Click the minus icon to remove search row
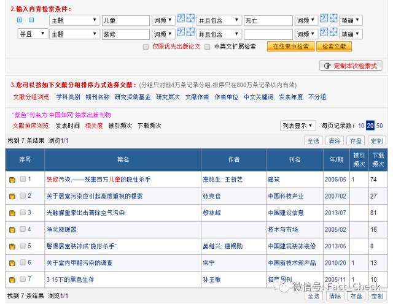This screenshot has height=304, width=393. point(32,20)
